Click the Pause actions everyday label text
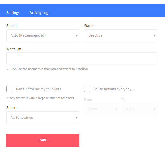 [114, 89]
